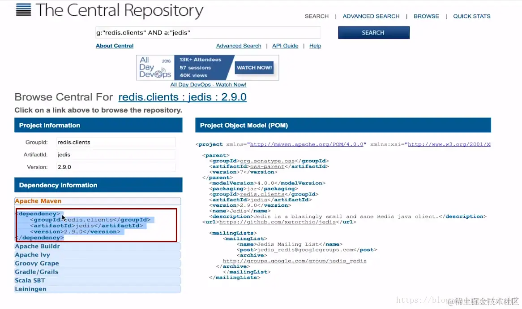Focus the search query input field
The width and height of the screenshot is (522, 309).
208,33
